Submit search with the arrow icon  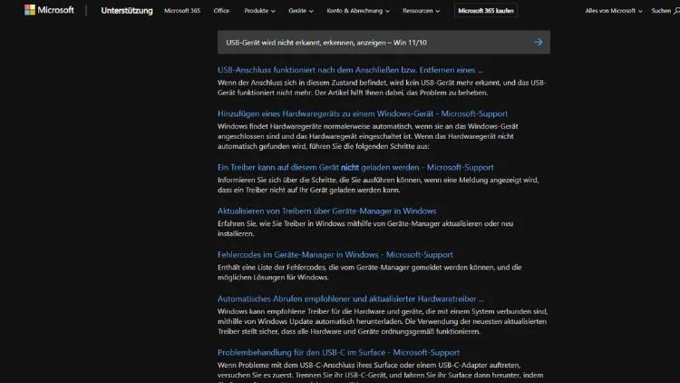coord(539,42)
